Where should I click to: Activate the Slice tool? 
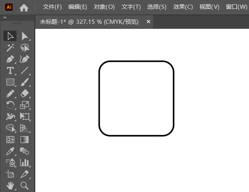(x=25, y=174)
